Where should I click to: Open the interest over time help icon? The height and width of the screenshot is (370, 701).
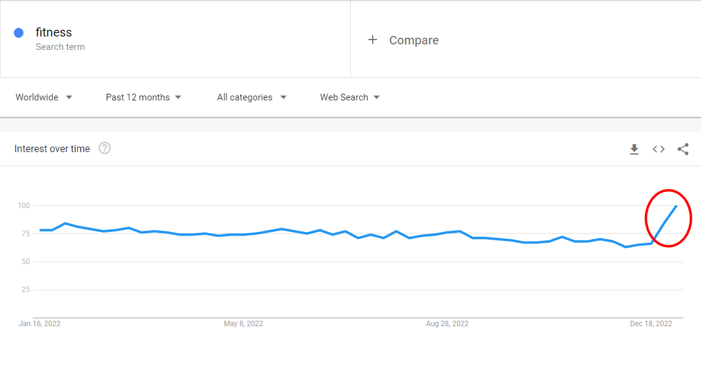coord(105,148)
